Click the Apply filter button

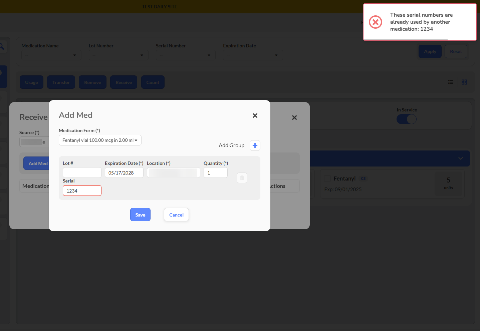click(x=430, y=51)
